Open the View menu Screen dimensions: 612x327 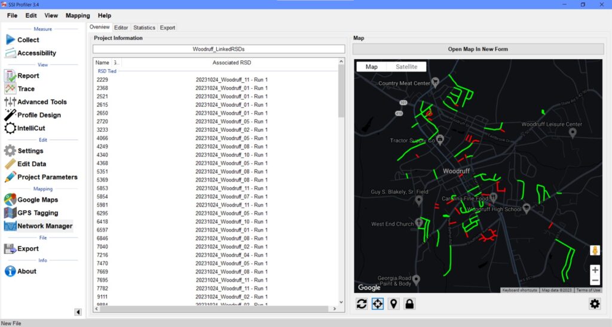pyautogui.click(x=51, y=16)
